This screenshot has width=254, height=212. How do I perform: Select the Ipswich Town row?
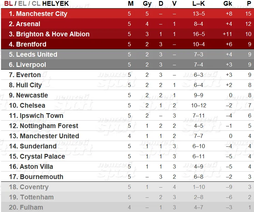click(x=128, y=116)
